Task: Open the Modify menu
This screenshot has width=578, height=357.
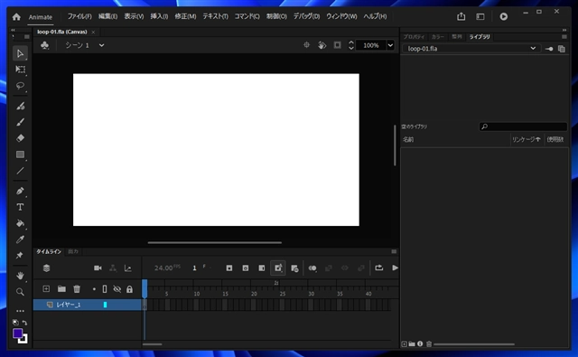Action: (185, 16)
